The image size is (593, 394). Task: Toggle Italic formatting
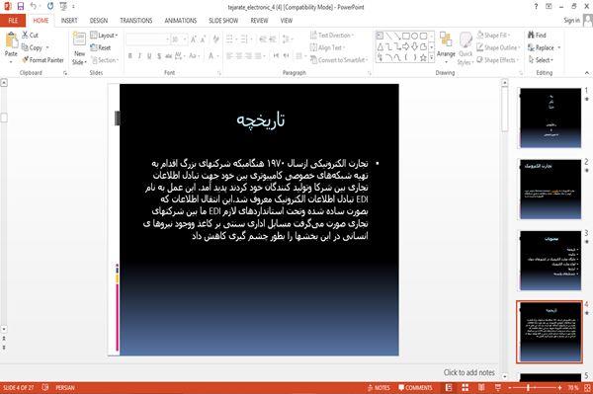(x=139, y=56)
